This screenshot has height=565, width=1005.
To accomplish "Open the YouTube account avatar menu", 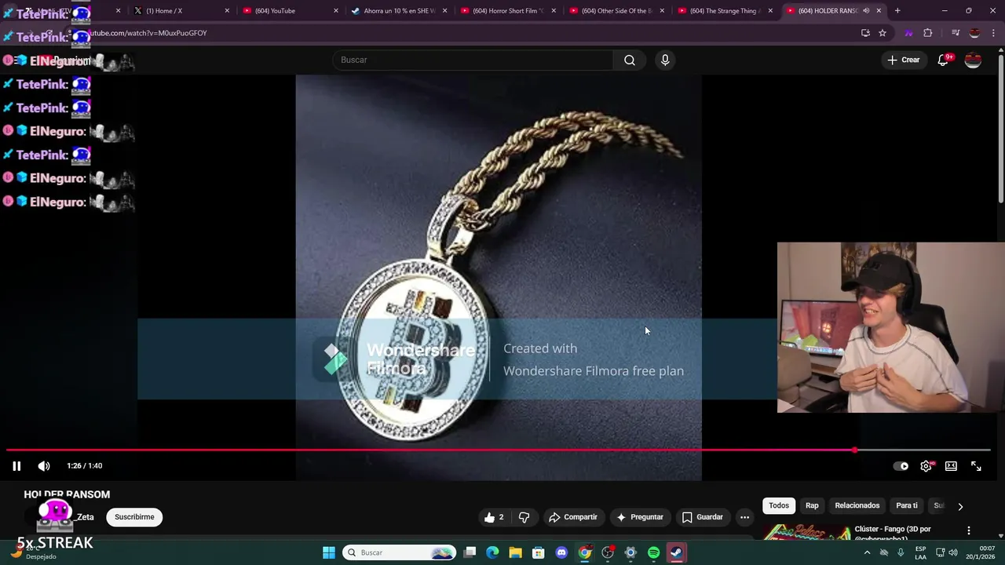I will [973, 60].
